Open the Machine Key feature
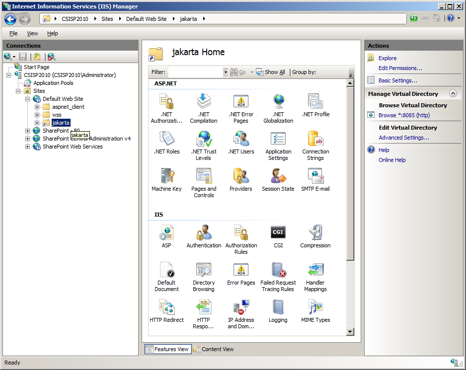 166,180
